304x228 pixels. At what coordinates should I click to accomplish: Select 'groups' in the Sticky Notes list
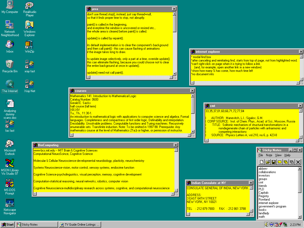tap(263, 179)
